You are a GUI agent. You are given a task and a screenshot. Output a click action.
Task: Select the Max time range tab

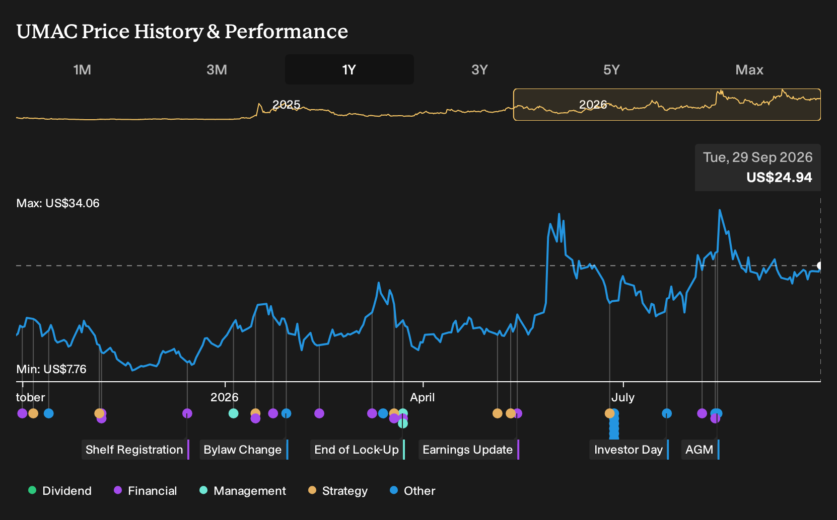tap(749, 69)
